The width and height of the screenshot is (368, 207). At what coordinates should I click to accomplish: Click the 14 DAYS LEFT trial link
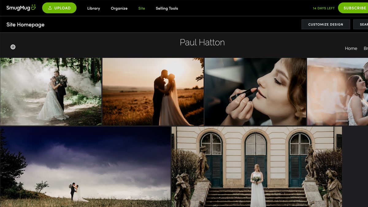(x=323, y=8)
